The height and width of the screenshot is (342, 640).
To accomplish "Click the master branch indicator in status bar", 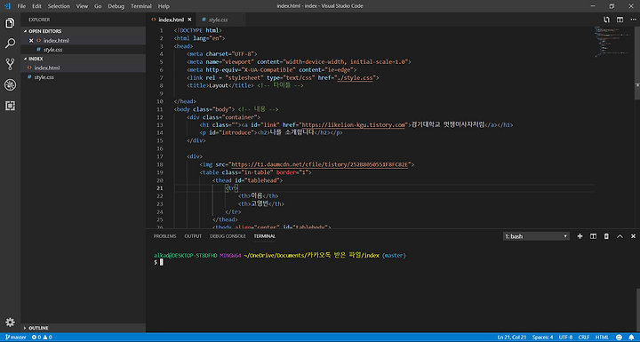I will [x=15, y=337].
